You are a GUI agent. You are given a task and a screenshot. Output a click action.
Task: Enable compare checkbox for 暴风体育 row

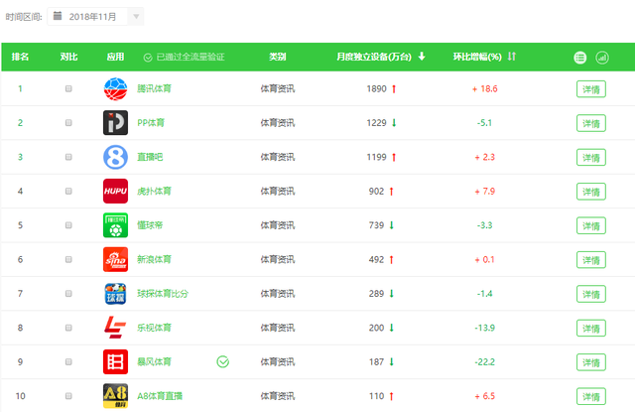(x=68, y=361)
